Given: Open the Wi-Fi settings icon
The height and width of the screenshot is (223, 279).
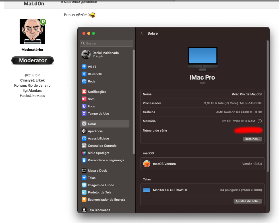Looking at the screenshot, I should (84, 67).
